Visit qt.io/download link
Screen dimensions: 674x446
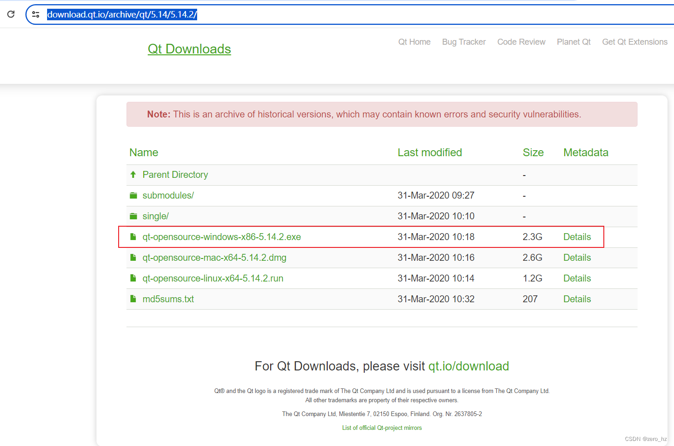click(469, 366)
